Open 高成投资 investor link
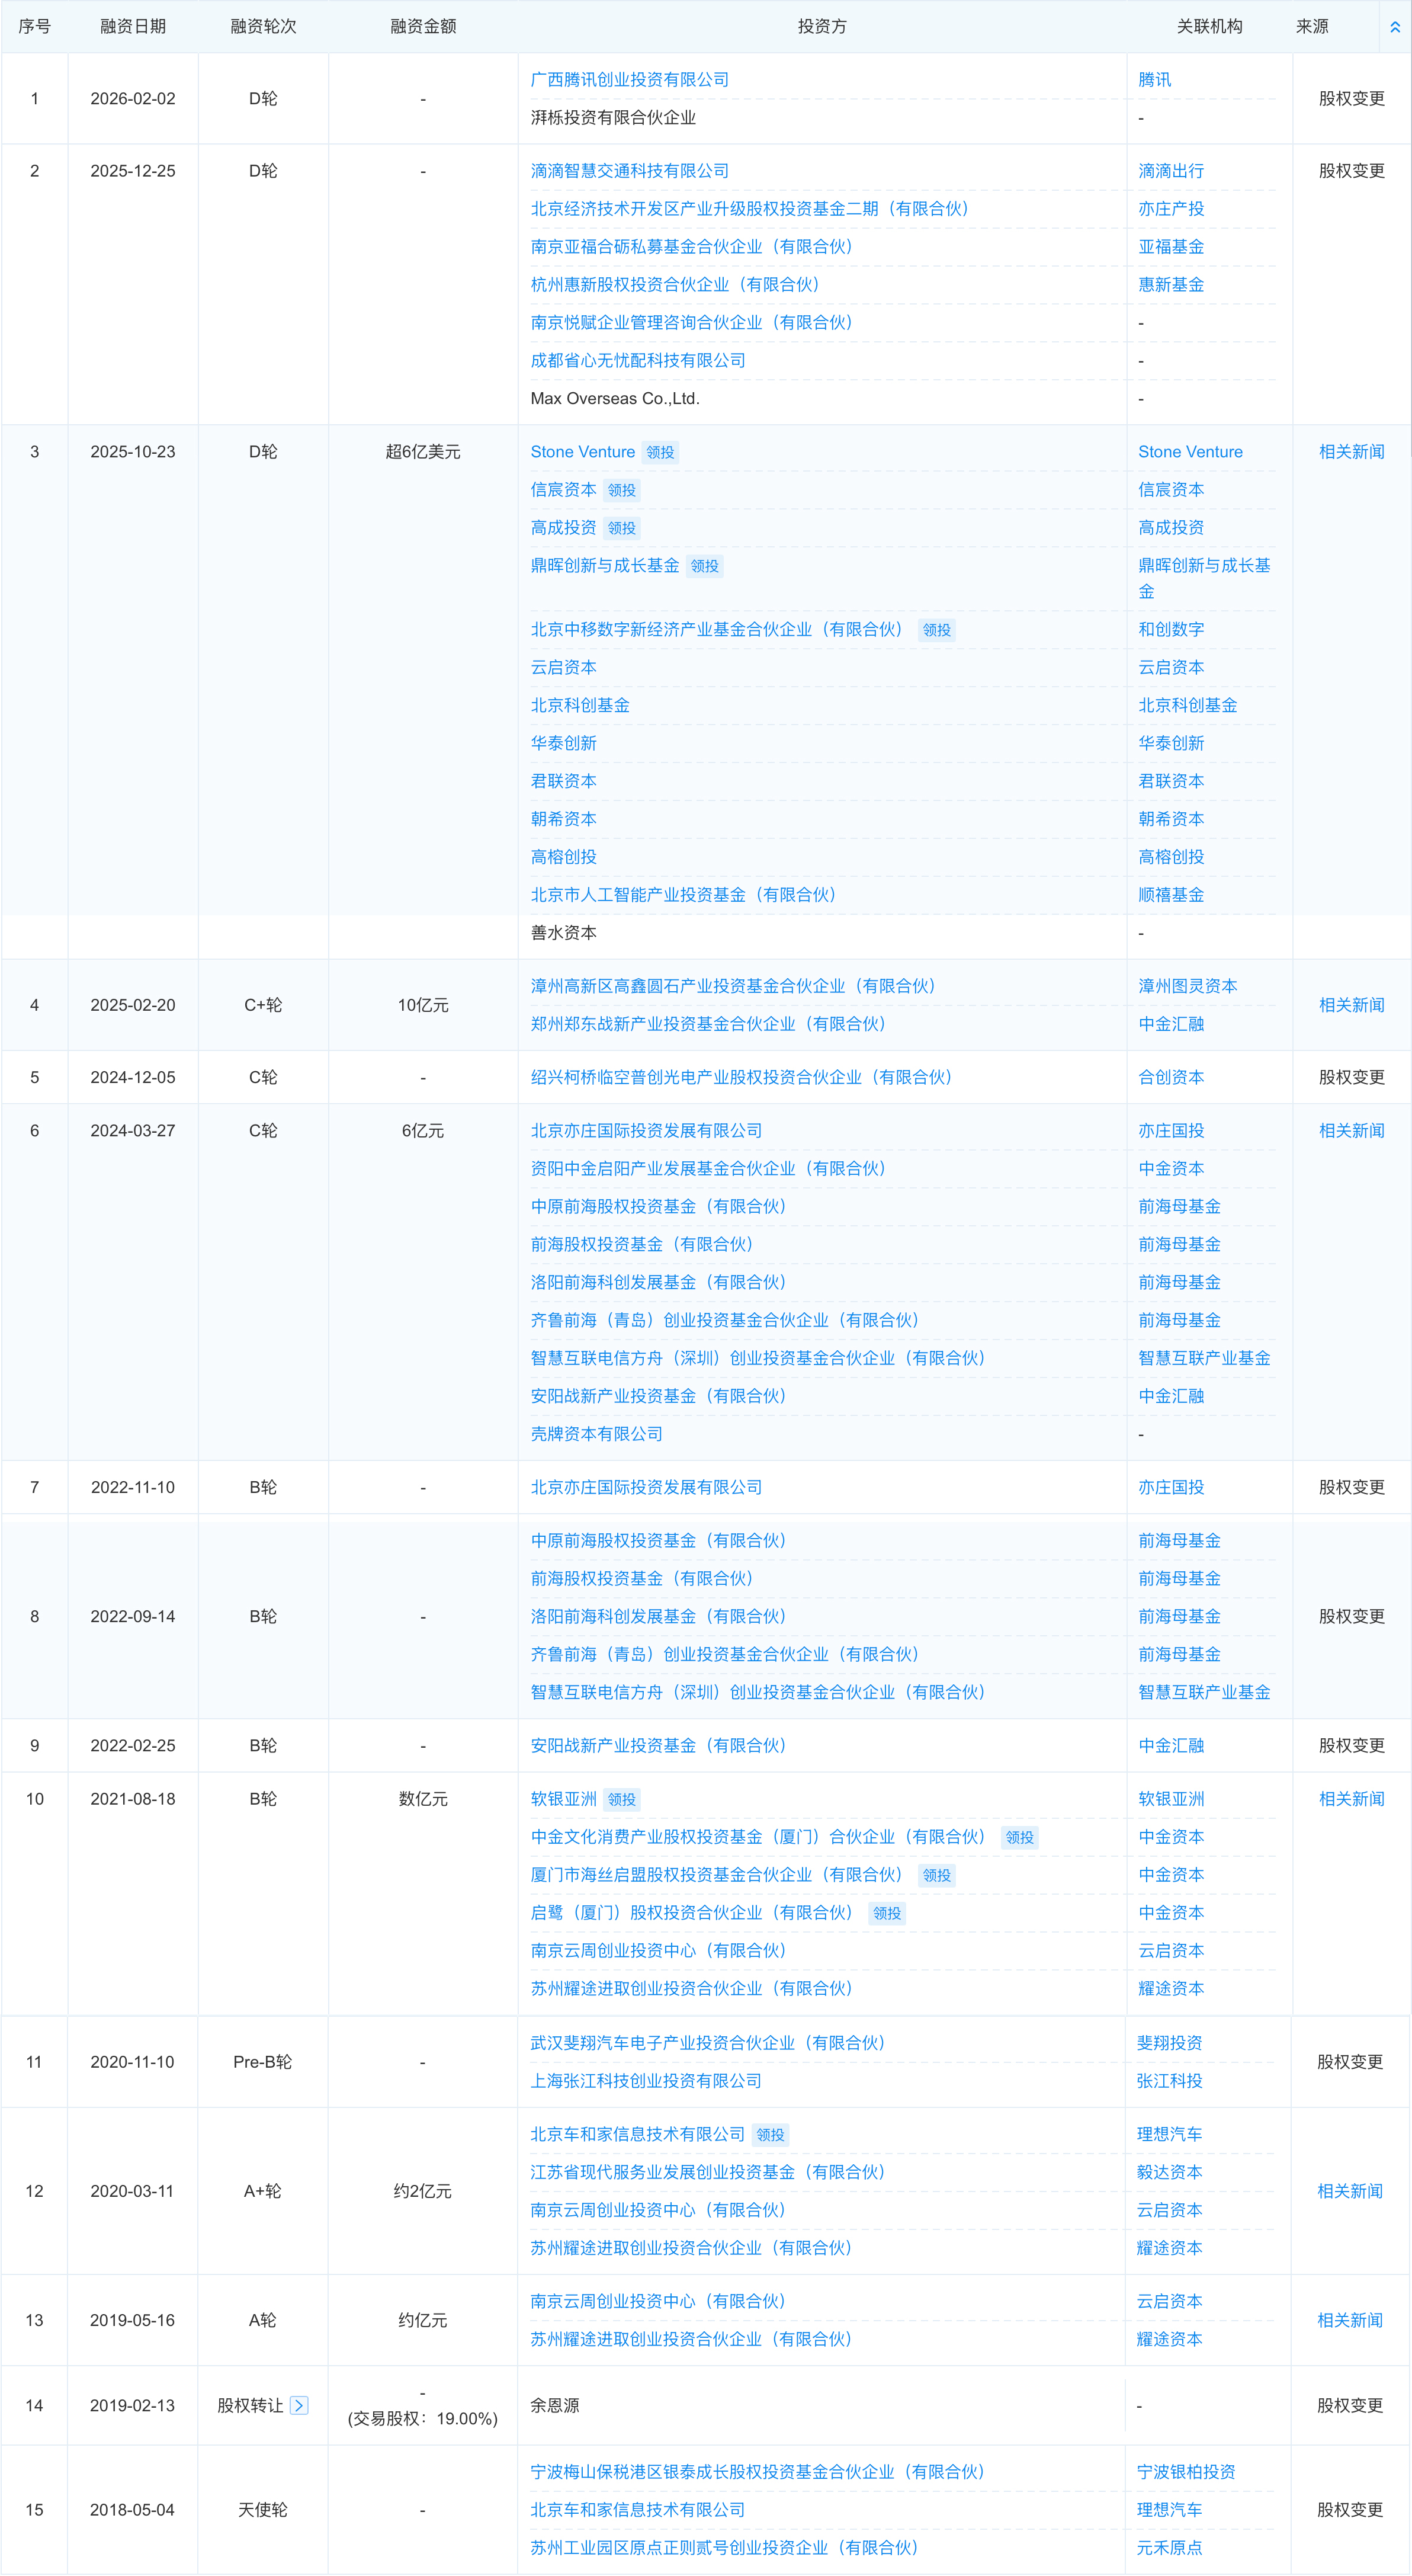This screenshot has width=1412, height=2576. coord(563,528)
